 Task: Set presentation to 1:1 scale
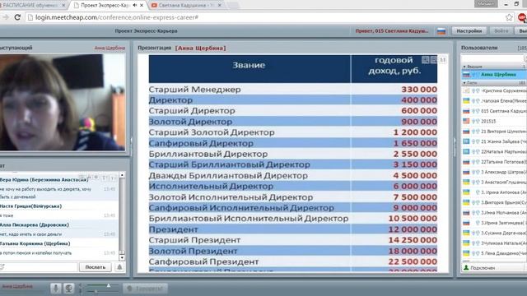[x=443, y=60]
